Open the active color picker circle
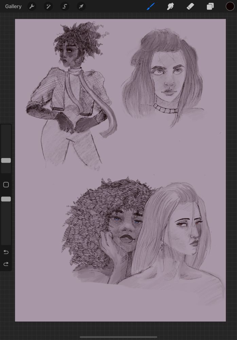The height and width of the screenshot is (340, 237). pos(230,6)
